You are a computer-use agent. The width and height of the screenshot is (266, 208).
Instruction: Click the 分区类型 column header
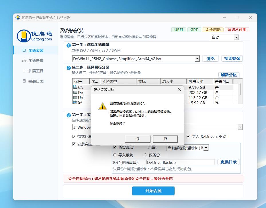118,81
